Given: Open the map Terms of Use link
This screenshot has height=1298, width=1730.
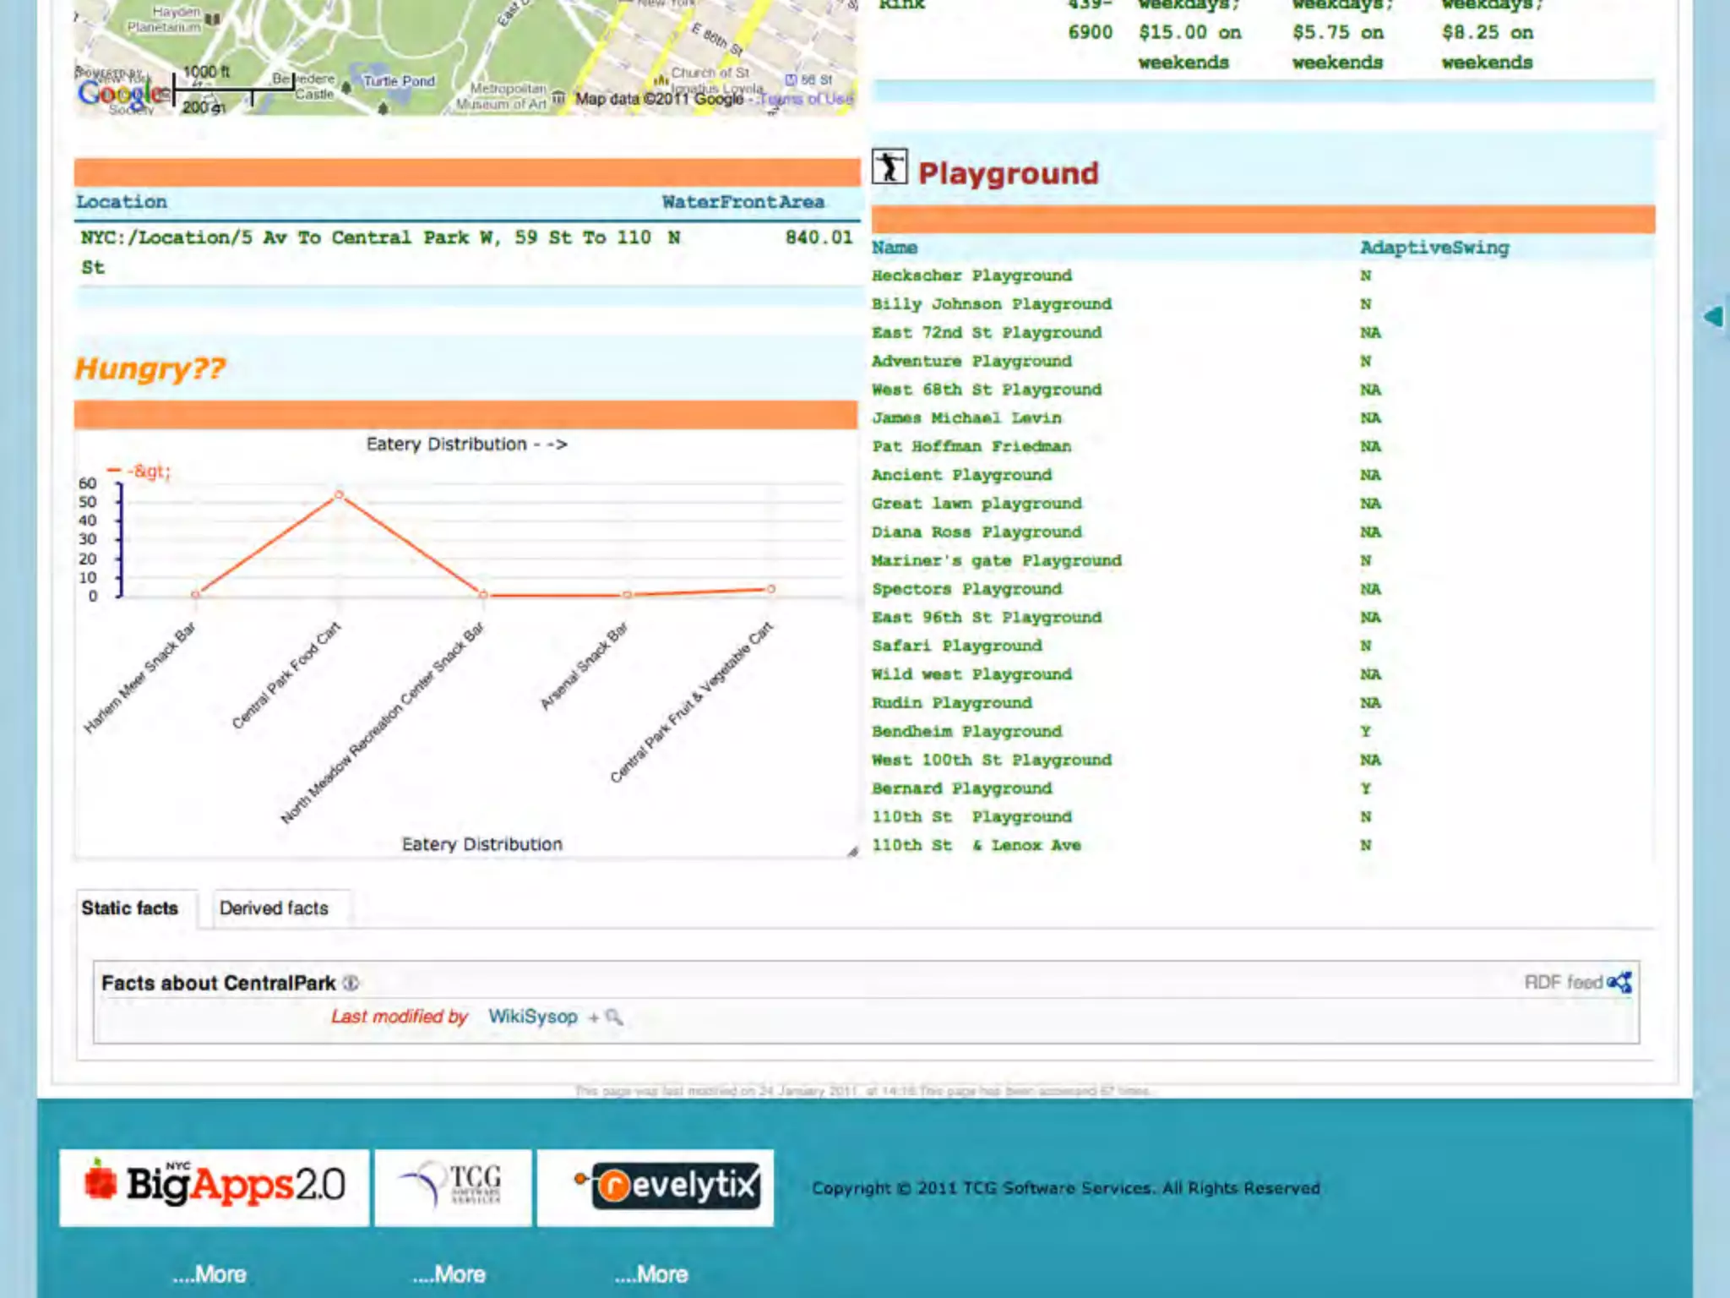Looking at the screenshot, I should 807,99.
